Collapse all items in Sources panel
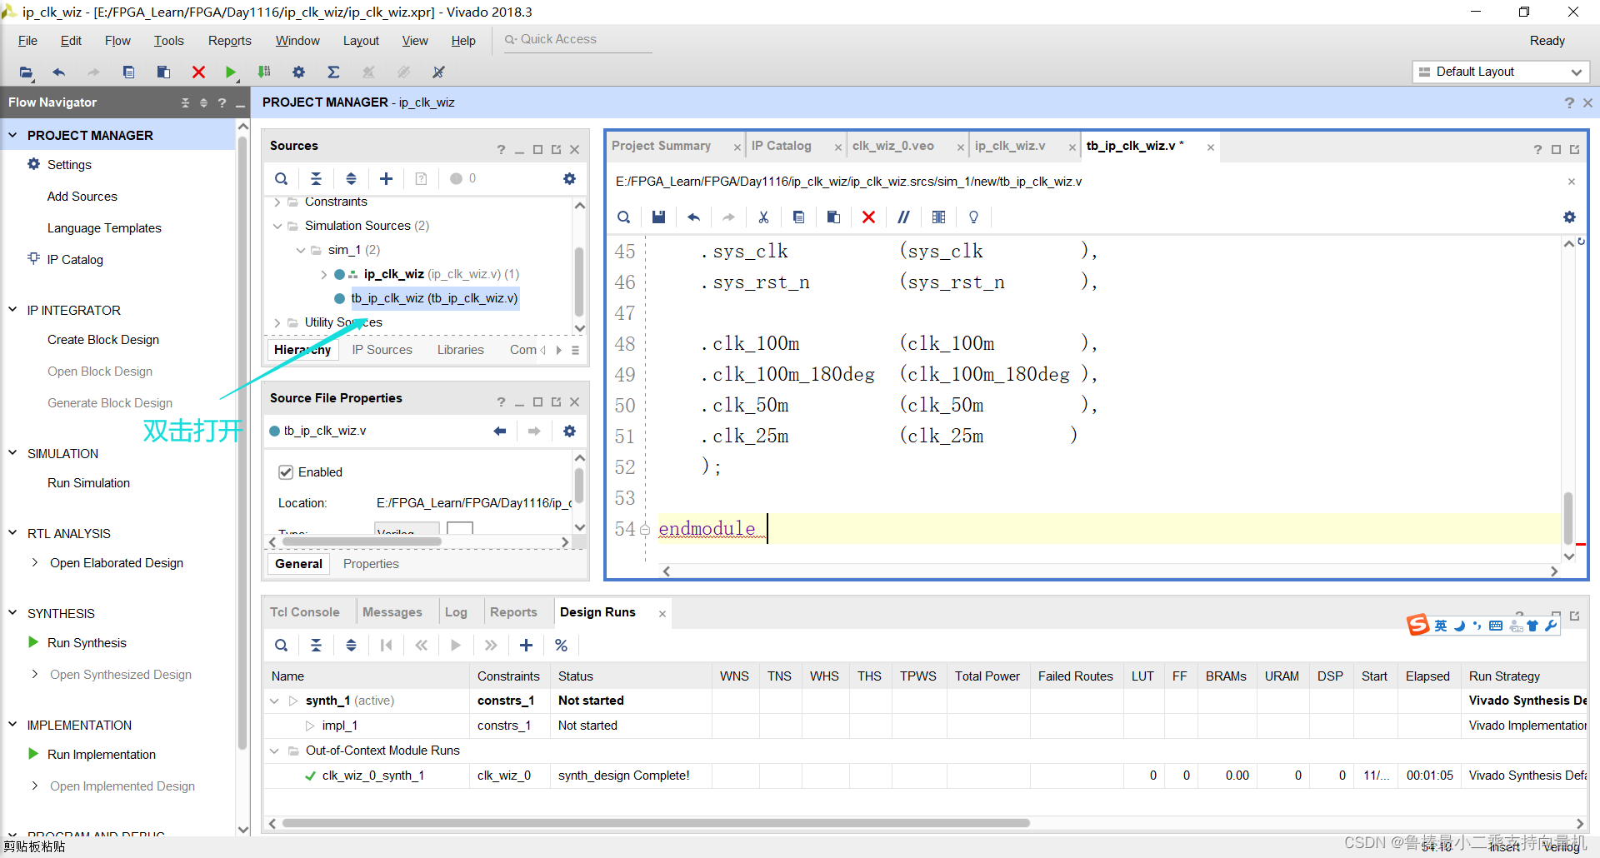 tap(316, 178)
